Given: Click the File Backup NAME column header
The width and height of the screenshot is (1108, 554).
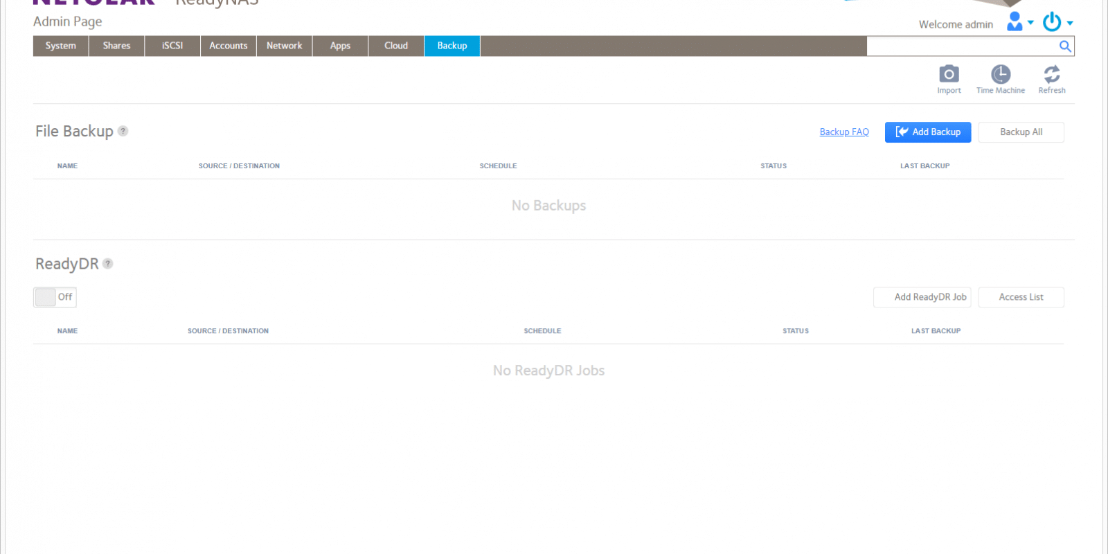Looking at the screenshot, I should pos(67,166).
